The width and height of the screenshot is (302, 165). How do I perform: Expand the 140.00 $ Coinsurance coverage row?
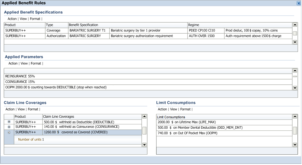coord(9,127)
